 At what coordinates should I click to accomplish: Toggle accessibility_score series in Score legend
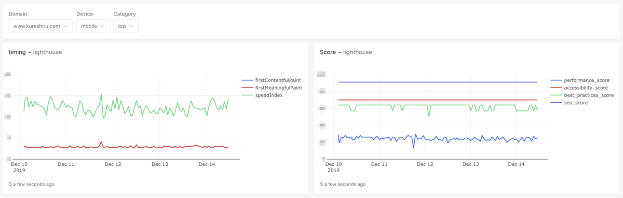coord(579,88)
